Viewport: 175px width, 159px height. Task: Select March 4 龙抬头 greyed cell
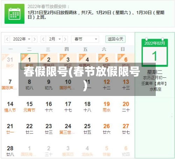pyautogui.click(x=87, y=151)
